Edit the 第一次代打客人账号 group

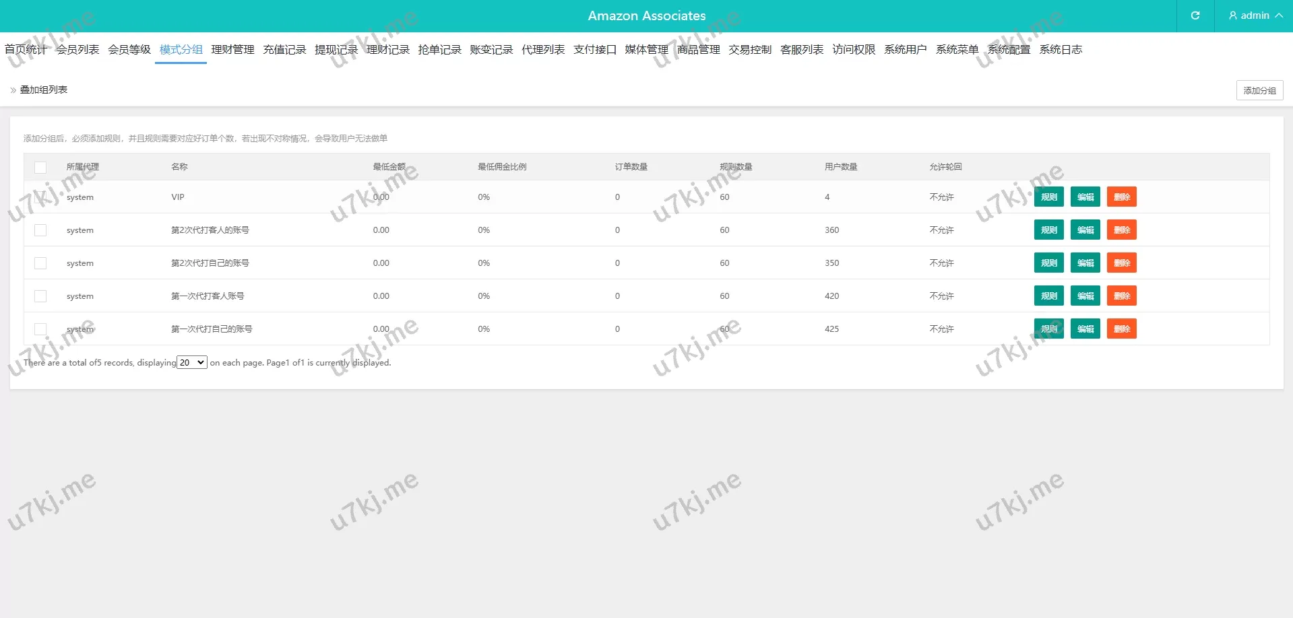tap(1085, 296)
